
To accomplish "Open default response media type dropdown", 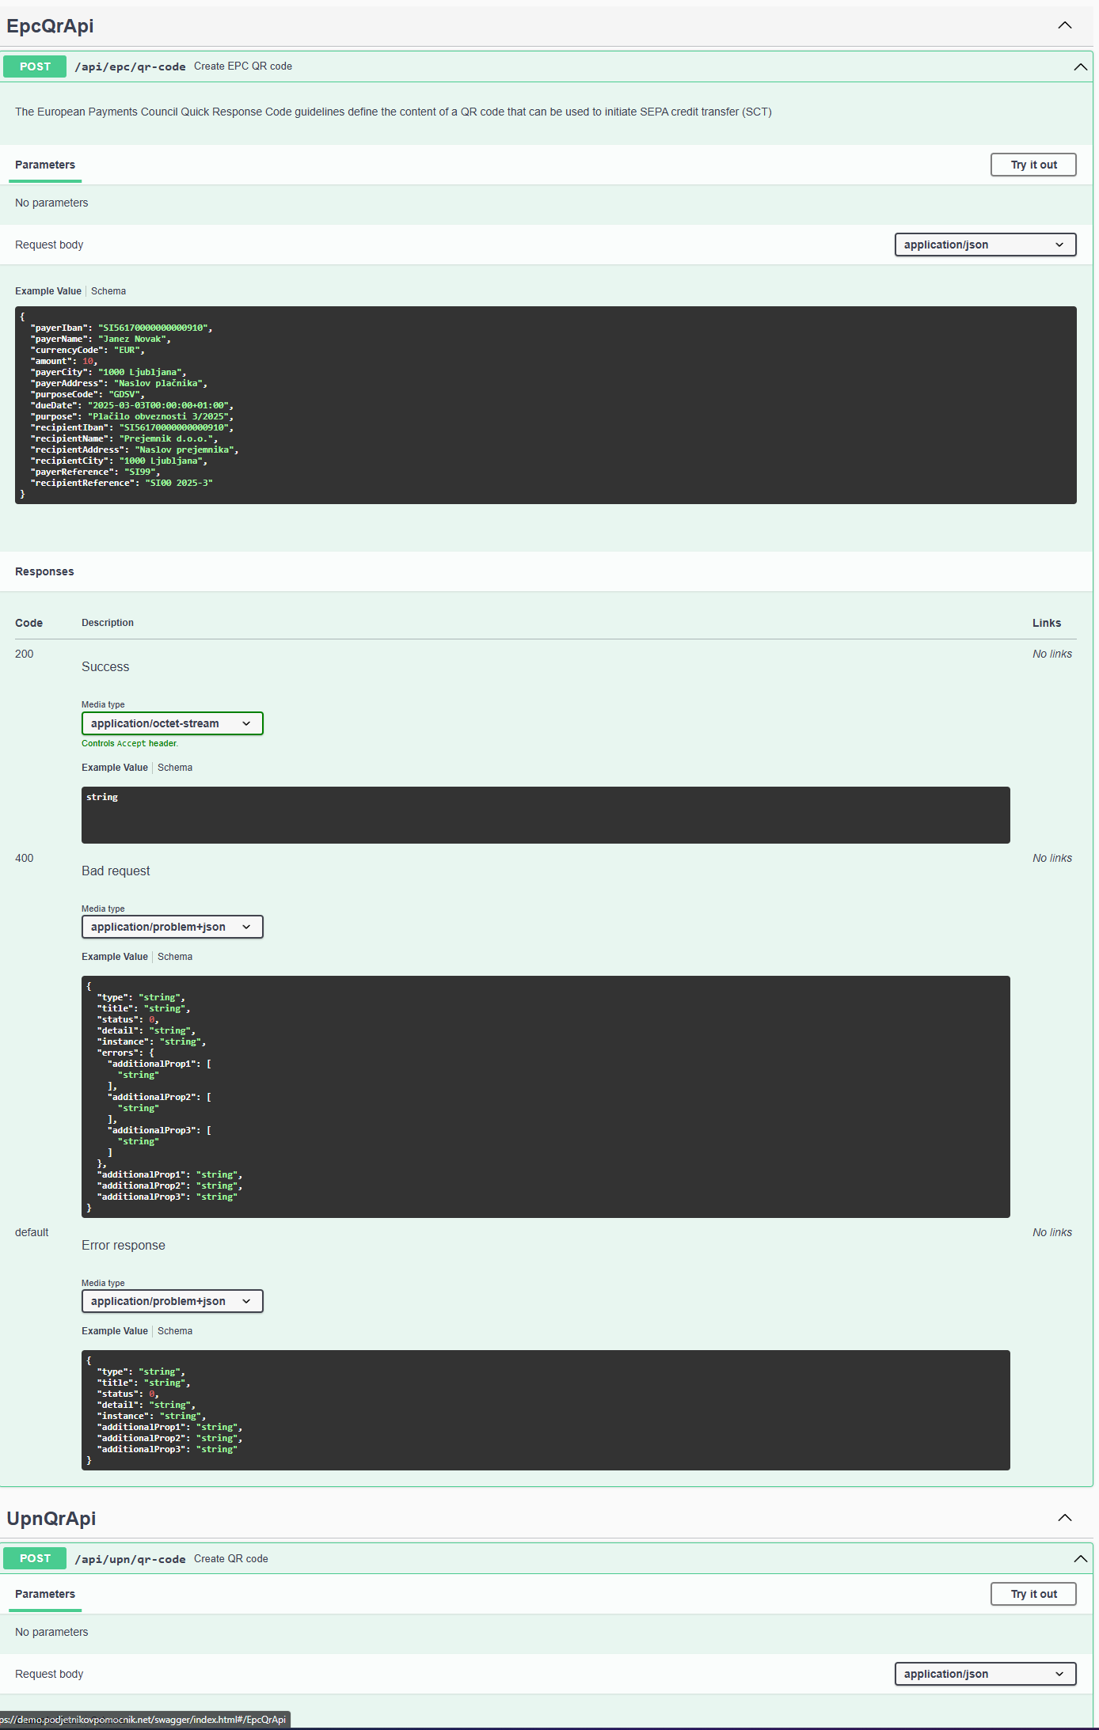I will coord(172,1301).
